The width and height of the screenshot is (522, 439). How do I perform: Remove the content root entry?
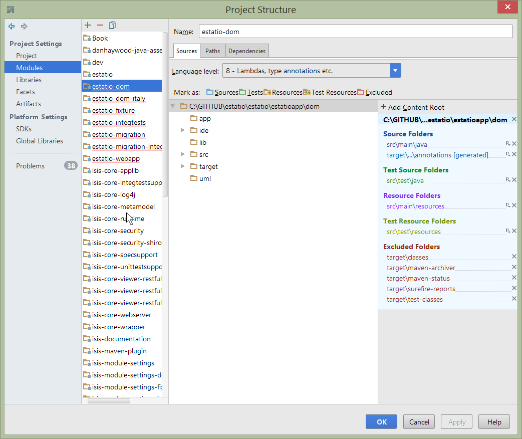[514, 120]
